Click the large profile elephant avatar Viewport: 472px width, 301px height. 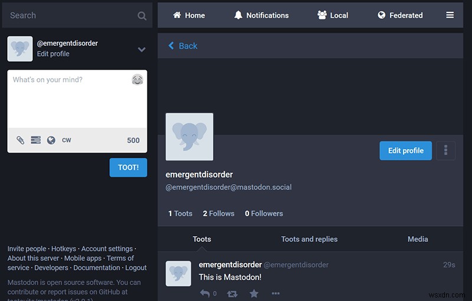click(x=189, y=137)
